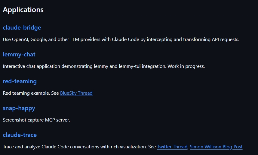This screenshot has height=155, width=258.
Task: Click the Applications section heading
Action: 23,10
